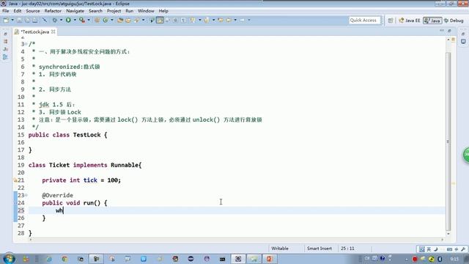The width and height of the screenshot is (469, 264).
Task: Toggle the highlighted Mark Occurrences button
Action: click(x=160, y=20)
